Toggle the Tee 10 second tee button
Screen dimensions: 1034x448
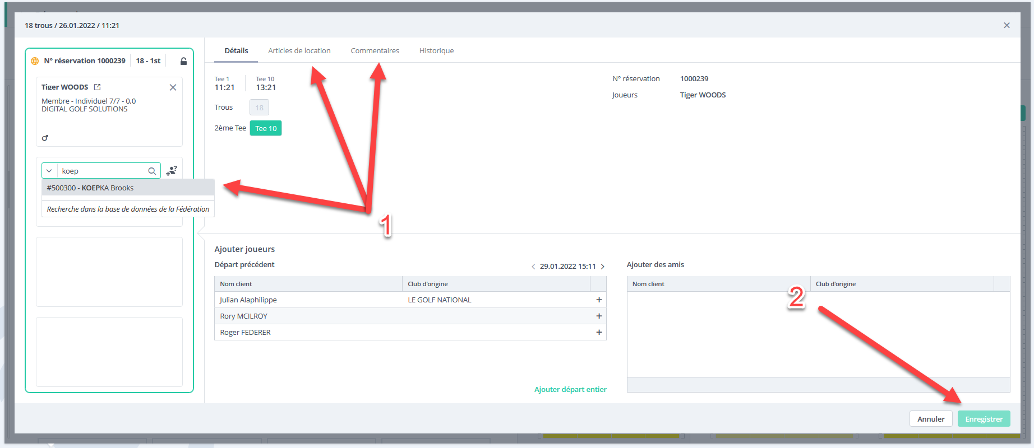266,128
